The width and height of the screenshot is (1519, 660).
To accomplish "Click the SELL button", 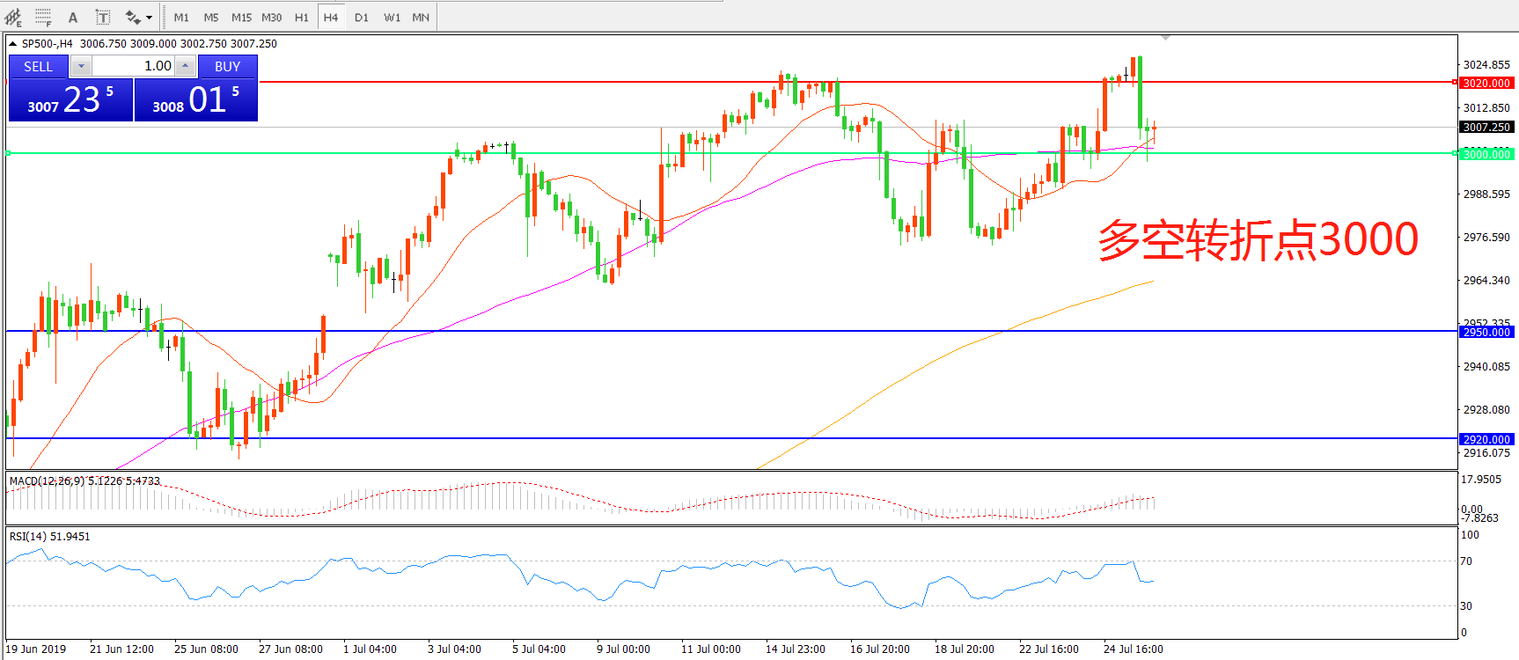I will (38, 66).
